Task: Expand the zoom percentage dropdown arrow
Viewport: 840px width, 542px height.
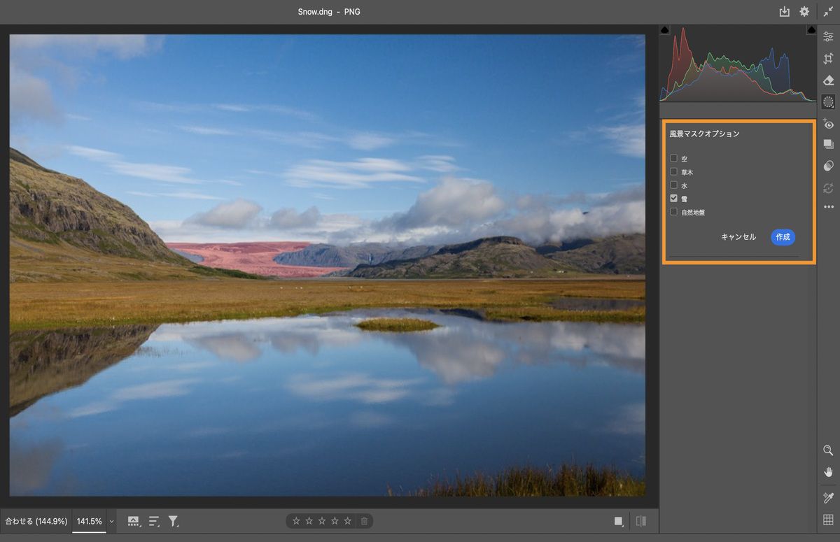Action: pyautogui.click(x=111, y=522)
